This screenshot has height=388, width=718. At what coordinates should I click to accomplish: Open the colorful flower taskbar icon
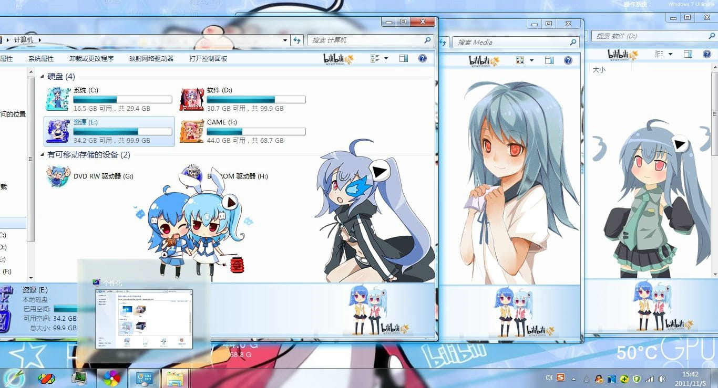(111, 378)
